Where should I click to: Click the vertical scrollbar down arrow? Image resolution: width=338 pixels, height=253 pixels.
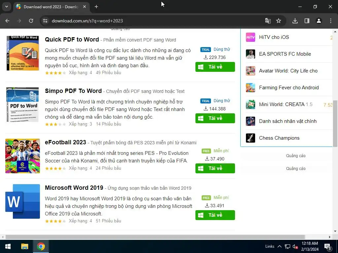(335, 232)
